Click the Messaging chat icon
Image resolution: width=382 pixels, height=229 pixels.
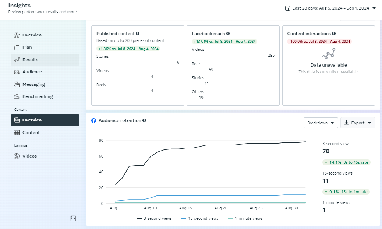17,84
